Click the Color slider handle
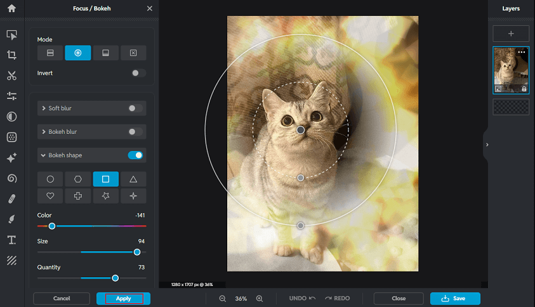The height and width of the screenshot is (307, 535). 52,226
